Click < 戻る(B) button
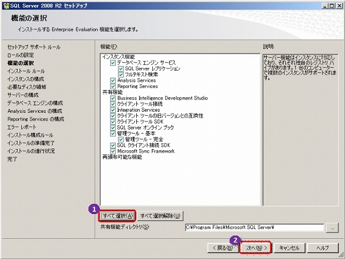Screen dimensions: 345x259 pyautogui.click(x=223, y=248)
